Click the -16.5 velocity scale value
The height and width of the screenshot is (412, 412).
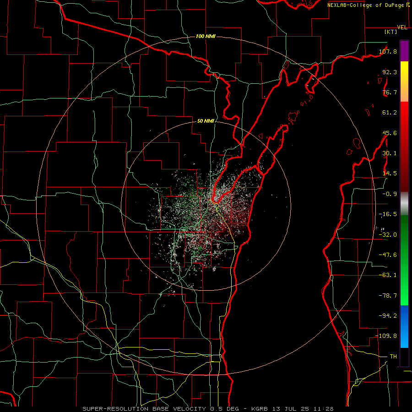click(x=388, y=214)
